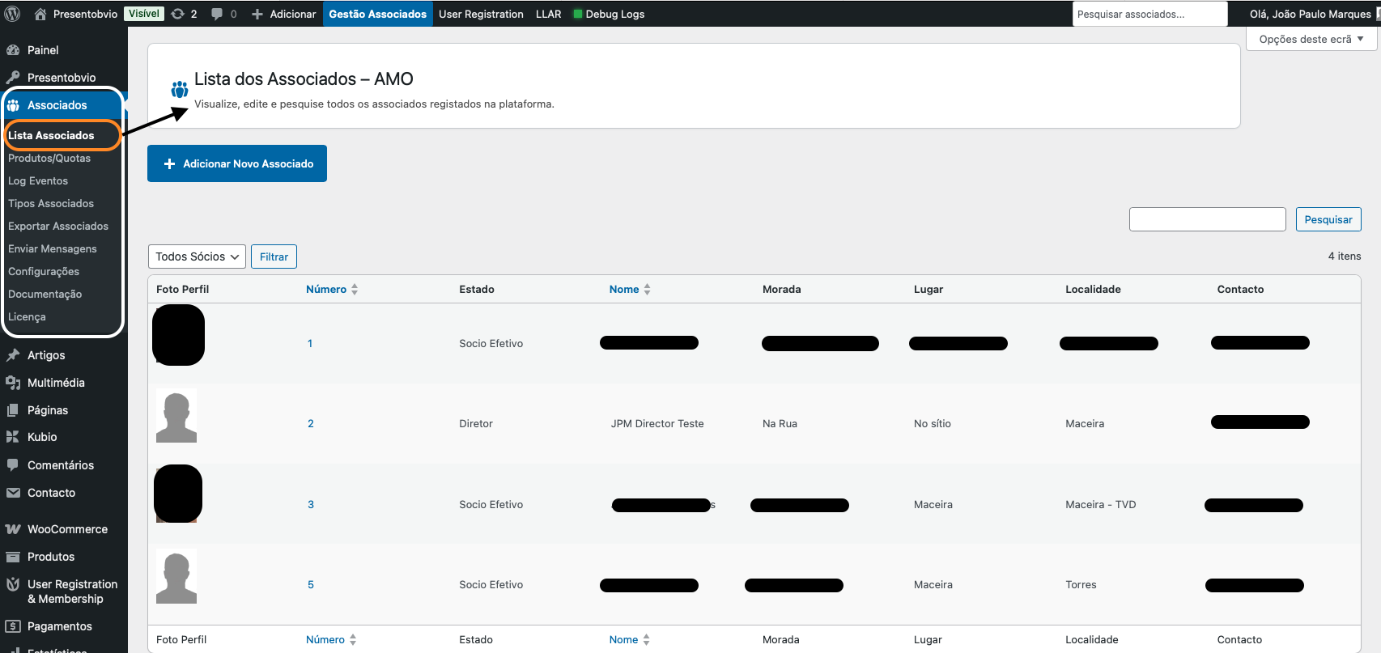Sort by Número using footer arrows
The image size is (1381, 653).
tap(353, 639)
